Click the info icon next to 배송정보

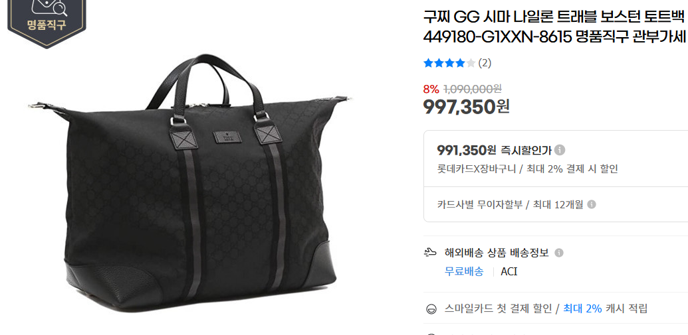point(558,253)
